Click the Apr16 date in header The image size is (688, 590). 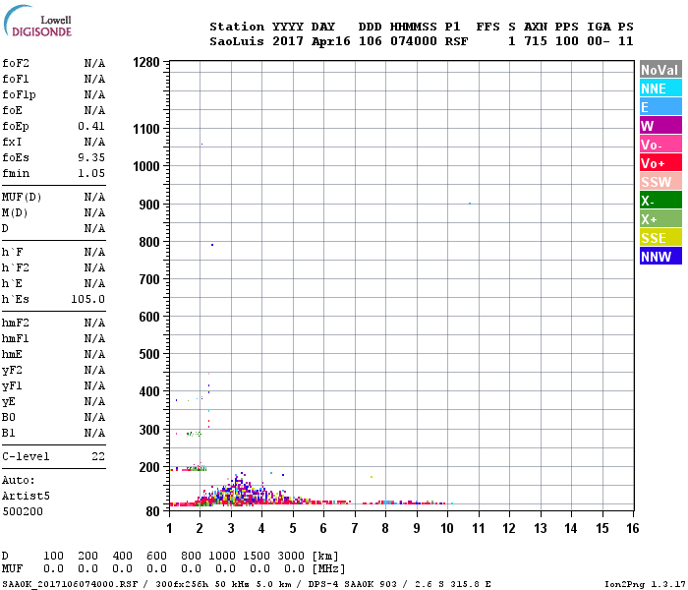(331, 41)
